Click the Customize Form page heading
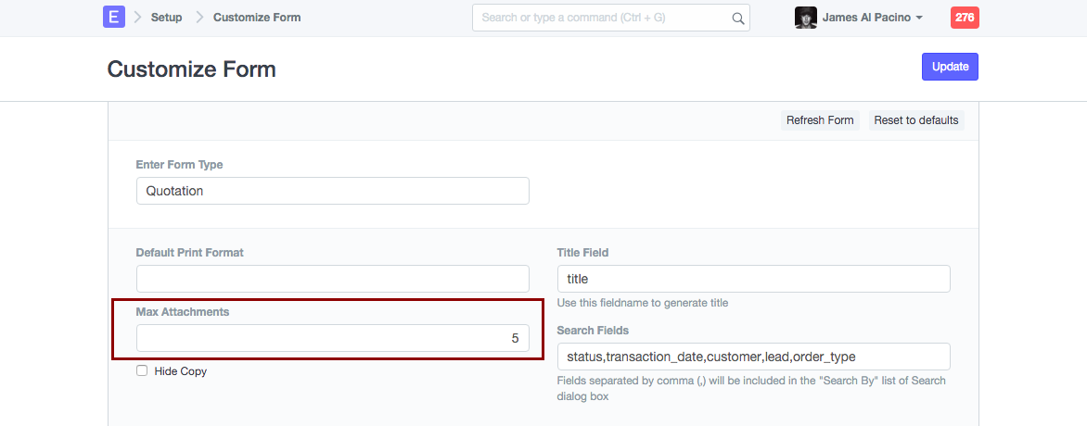 click(x=192, y=69)
